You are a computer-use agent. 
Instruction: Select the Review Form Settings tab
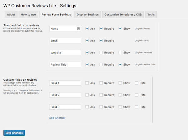(x=56, y=14)
